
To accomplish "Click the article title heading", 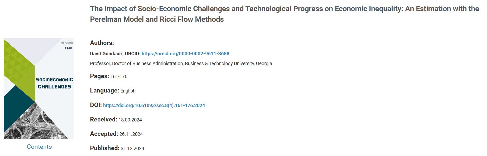I will [x=284, y=14].
